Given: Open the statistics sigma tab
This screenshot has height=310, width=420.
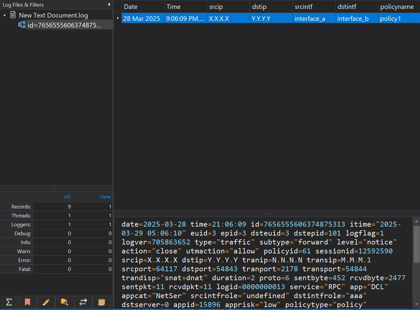Looking at the screenshot, I should pyautogui.click(x=9, y=302).
